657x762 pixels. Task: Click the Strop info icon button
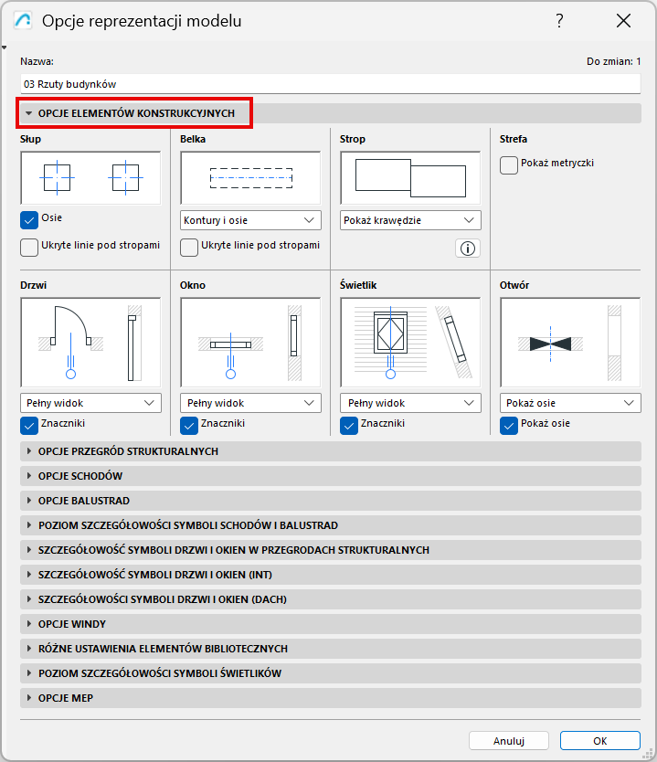tap(468, 249)
